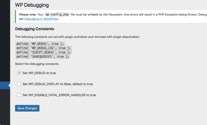Open the Debugging in WordPress link
207x125 pixels.
point(41,19)
